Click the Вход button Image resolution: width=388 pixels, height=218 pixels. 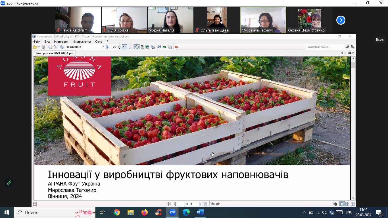[x=380, y=39]
